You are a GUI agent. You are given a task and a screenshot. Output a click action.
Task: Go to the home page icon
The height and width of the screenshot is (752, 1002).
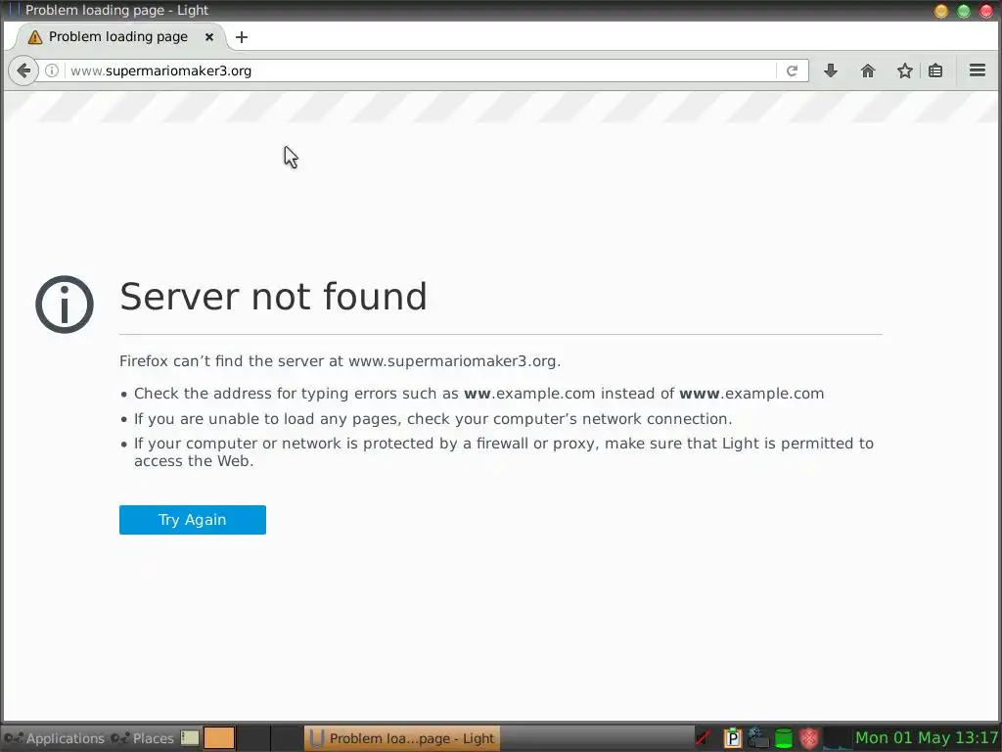(867, 70)
